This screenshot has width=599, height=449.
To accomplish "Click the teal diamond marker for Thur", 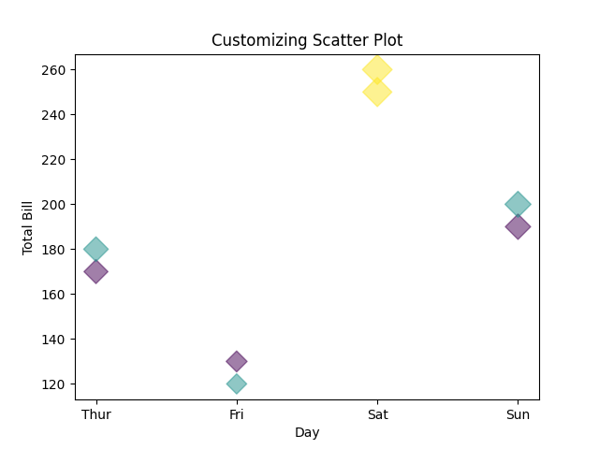I will (x=95, y=249).
